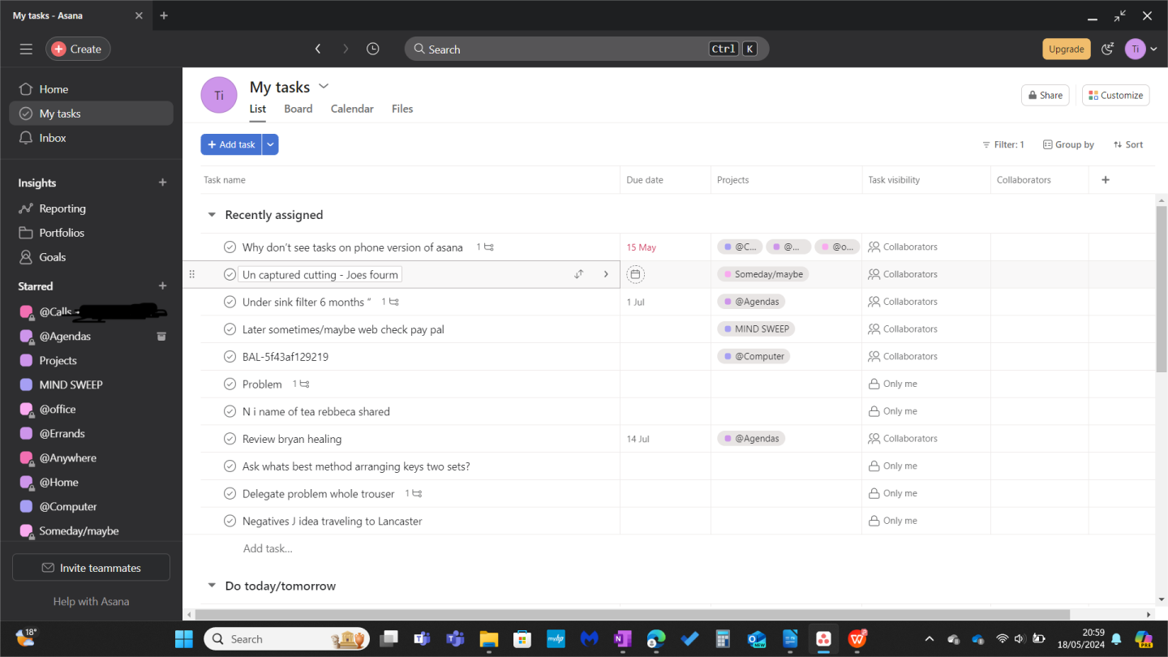1168x657 pixels.
Task: Mark Under sink filter 6 months complete
Action: (230, 302)
